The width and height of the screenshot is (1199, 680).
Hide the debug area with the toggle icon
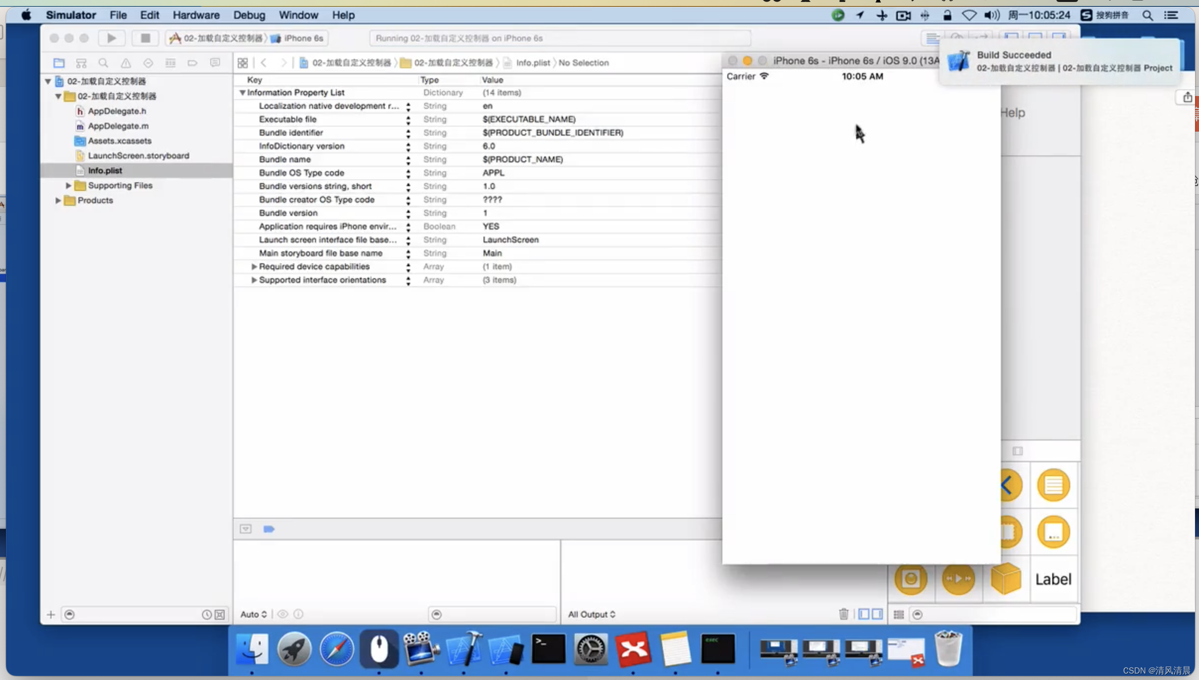pos(246,529)
